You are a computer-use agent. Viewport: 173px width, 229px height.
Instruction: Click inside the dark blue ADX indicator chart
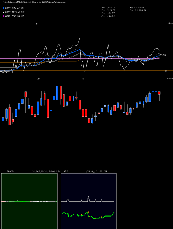pos(89,201)
